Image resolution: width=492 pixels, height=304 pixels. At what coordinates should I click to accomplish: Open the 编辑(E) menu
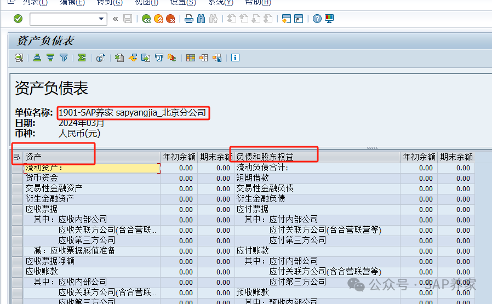pyautogui.click(x=72, y=3)
